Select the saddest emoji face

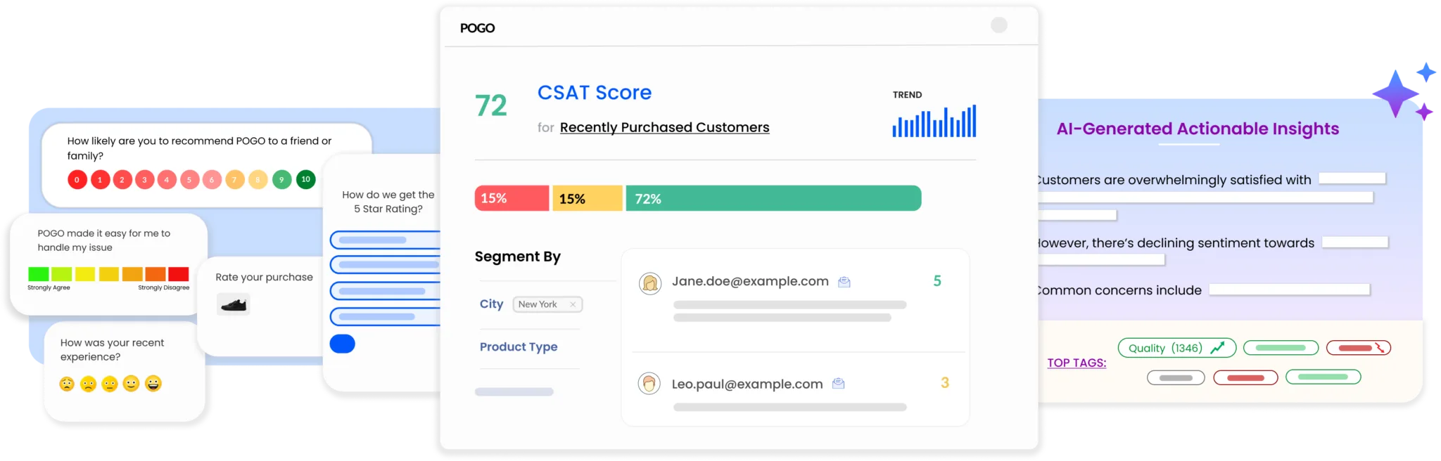67,384
